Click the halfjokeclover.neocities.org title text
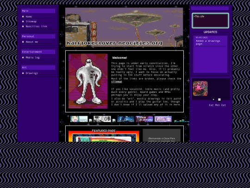250x188 pixels. [115, 43]
